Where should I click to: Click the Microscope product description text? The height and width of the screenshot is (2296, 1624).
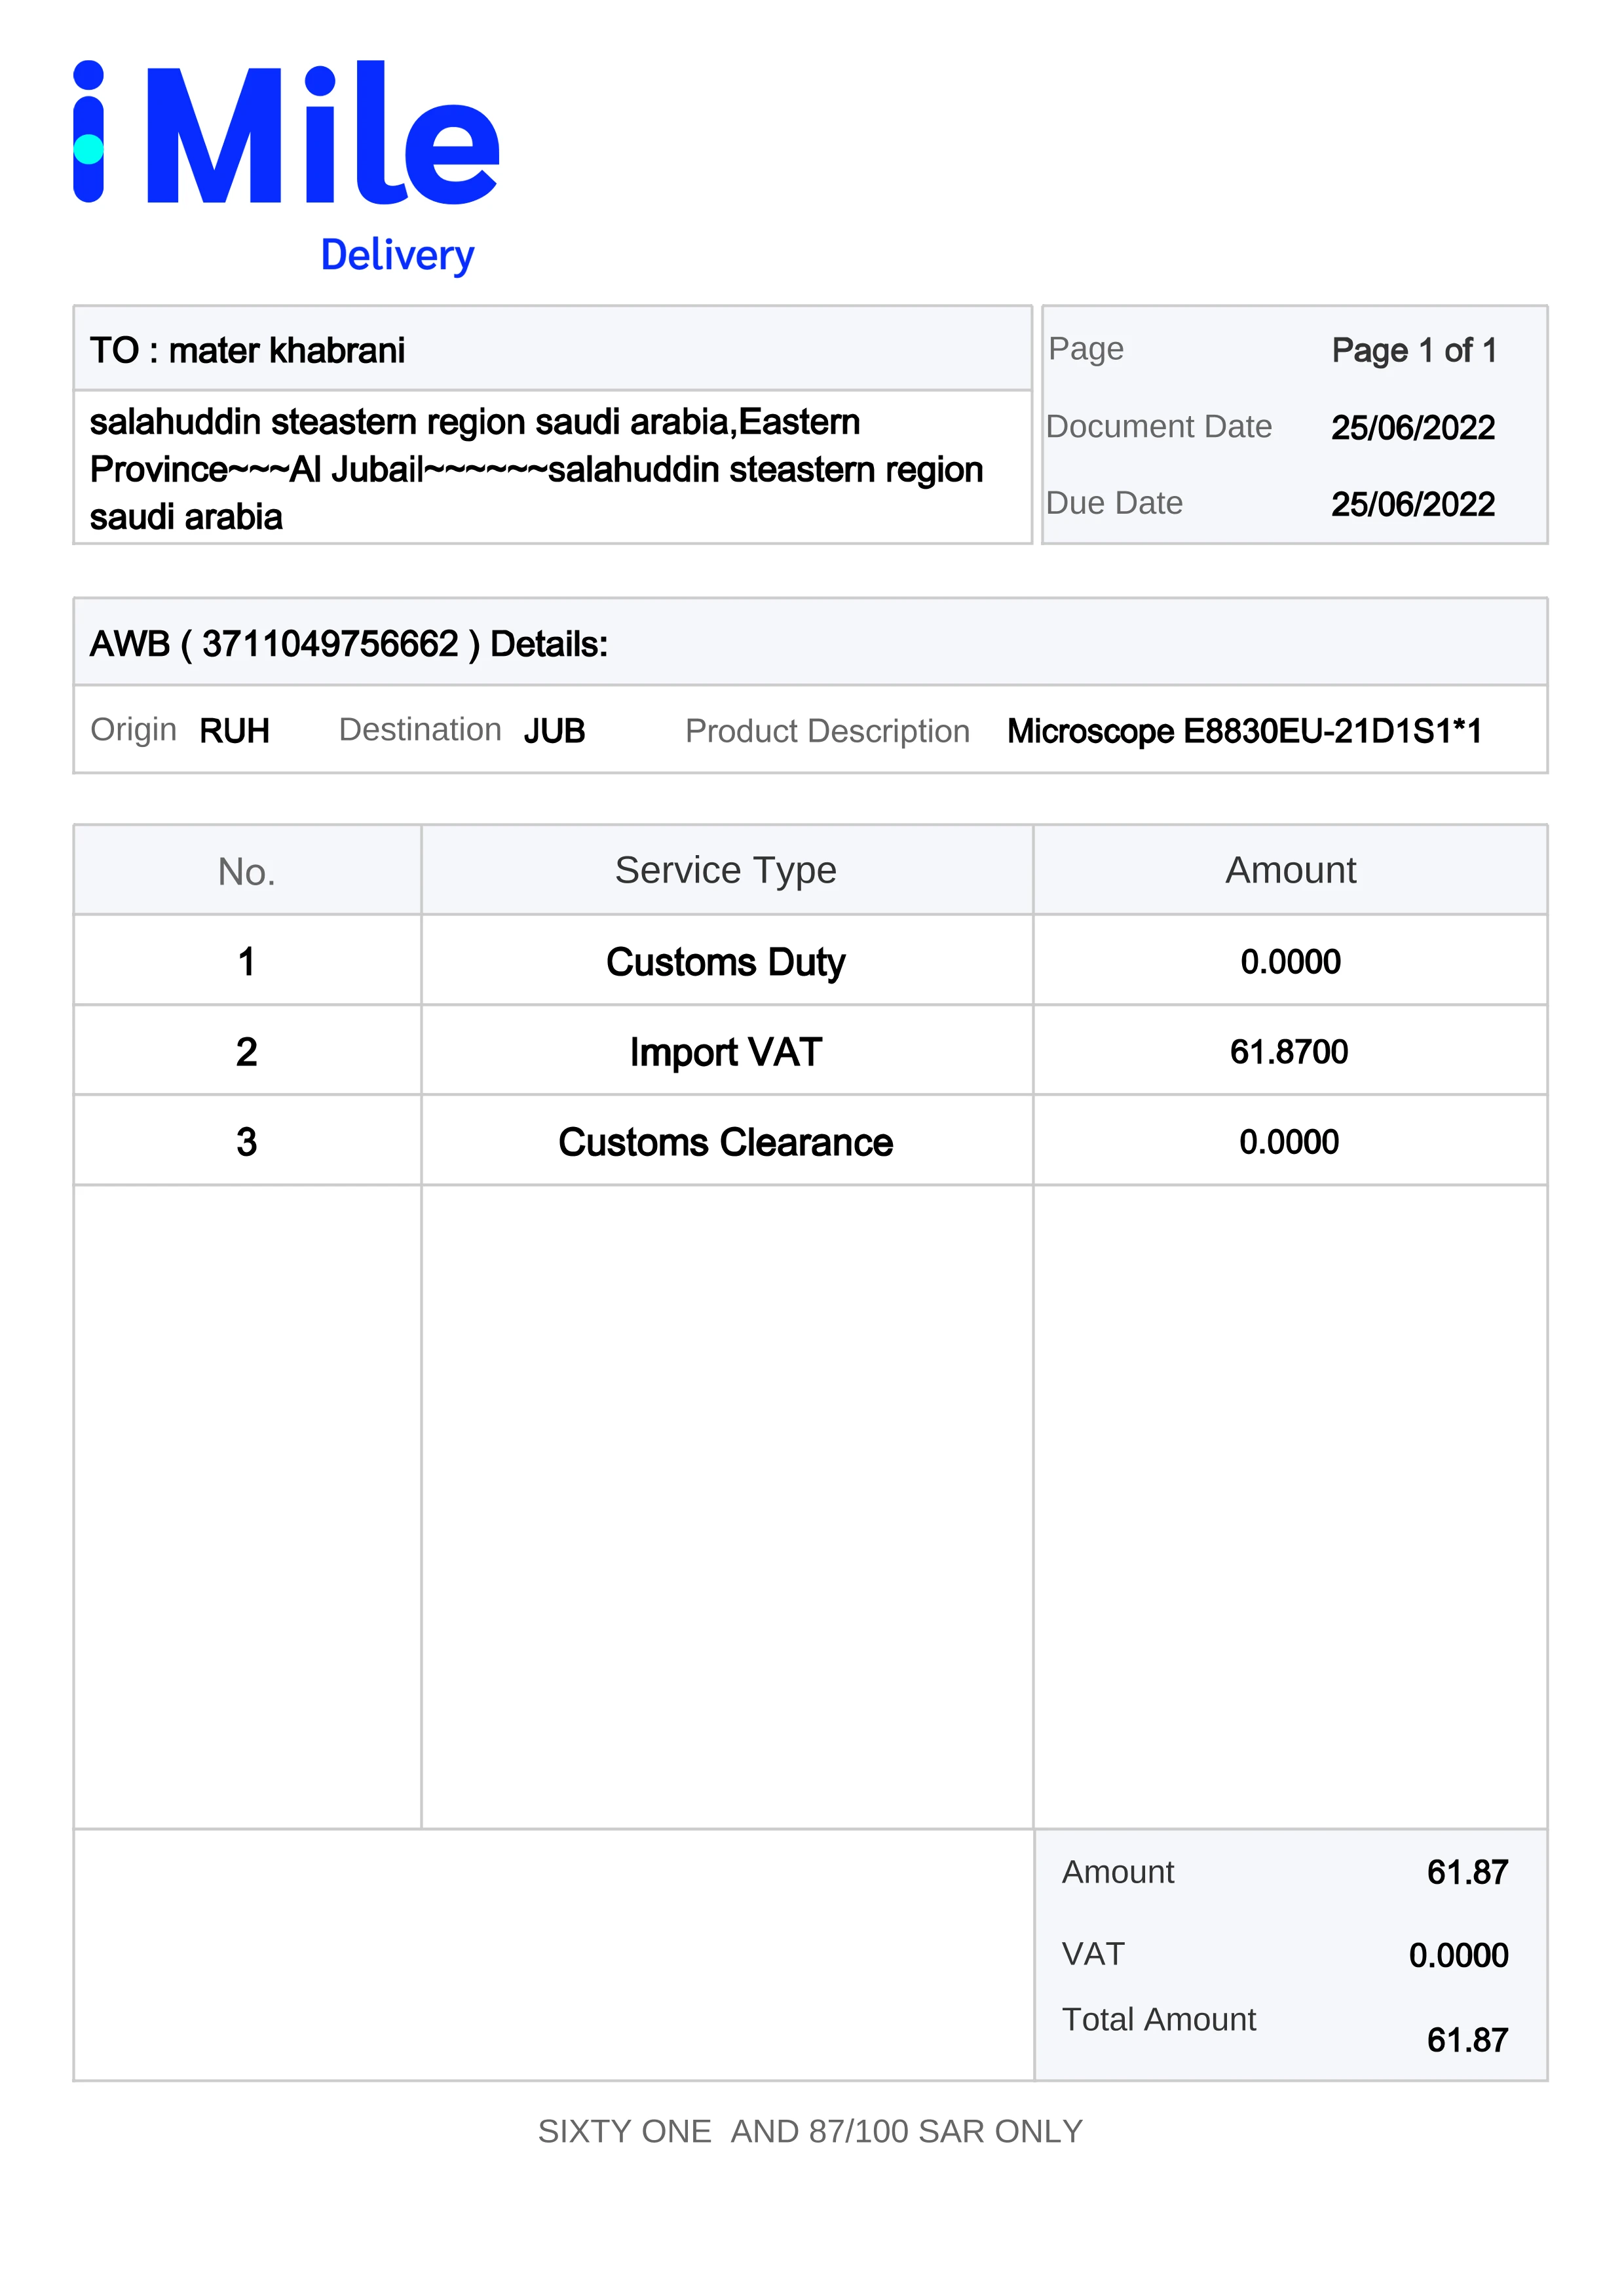[1243, 731]
